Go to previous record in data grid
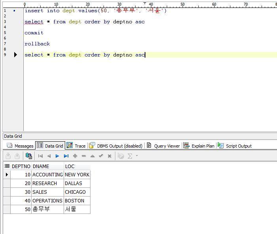The image size is (277, 234). click(x=49, y=156)
